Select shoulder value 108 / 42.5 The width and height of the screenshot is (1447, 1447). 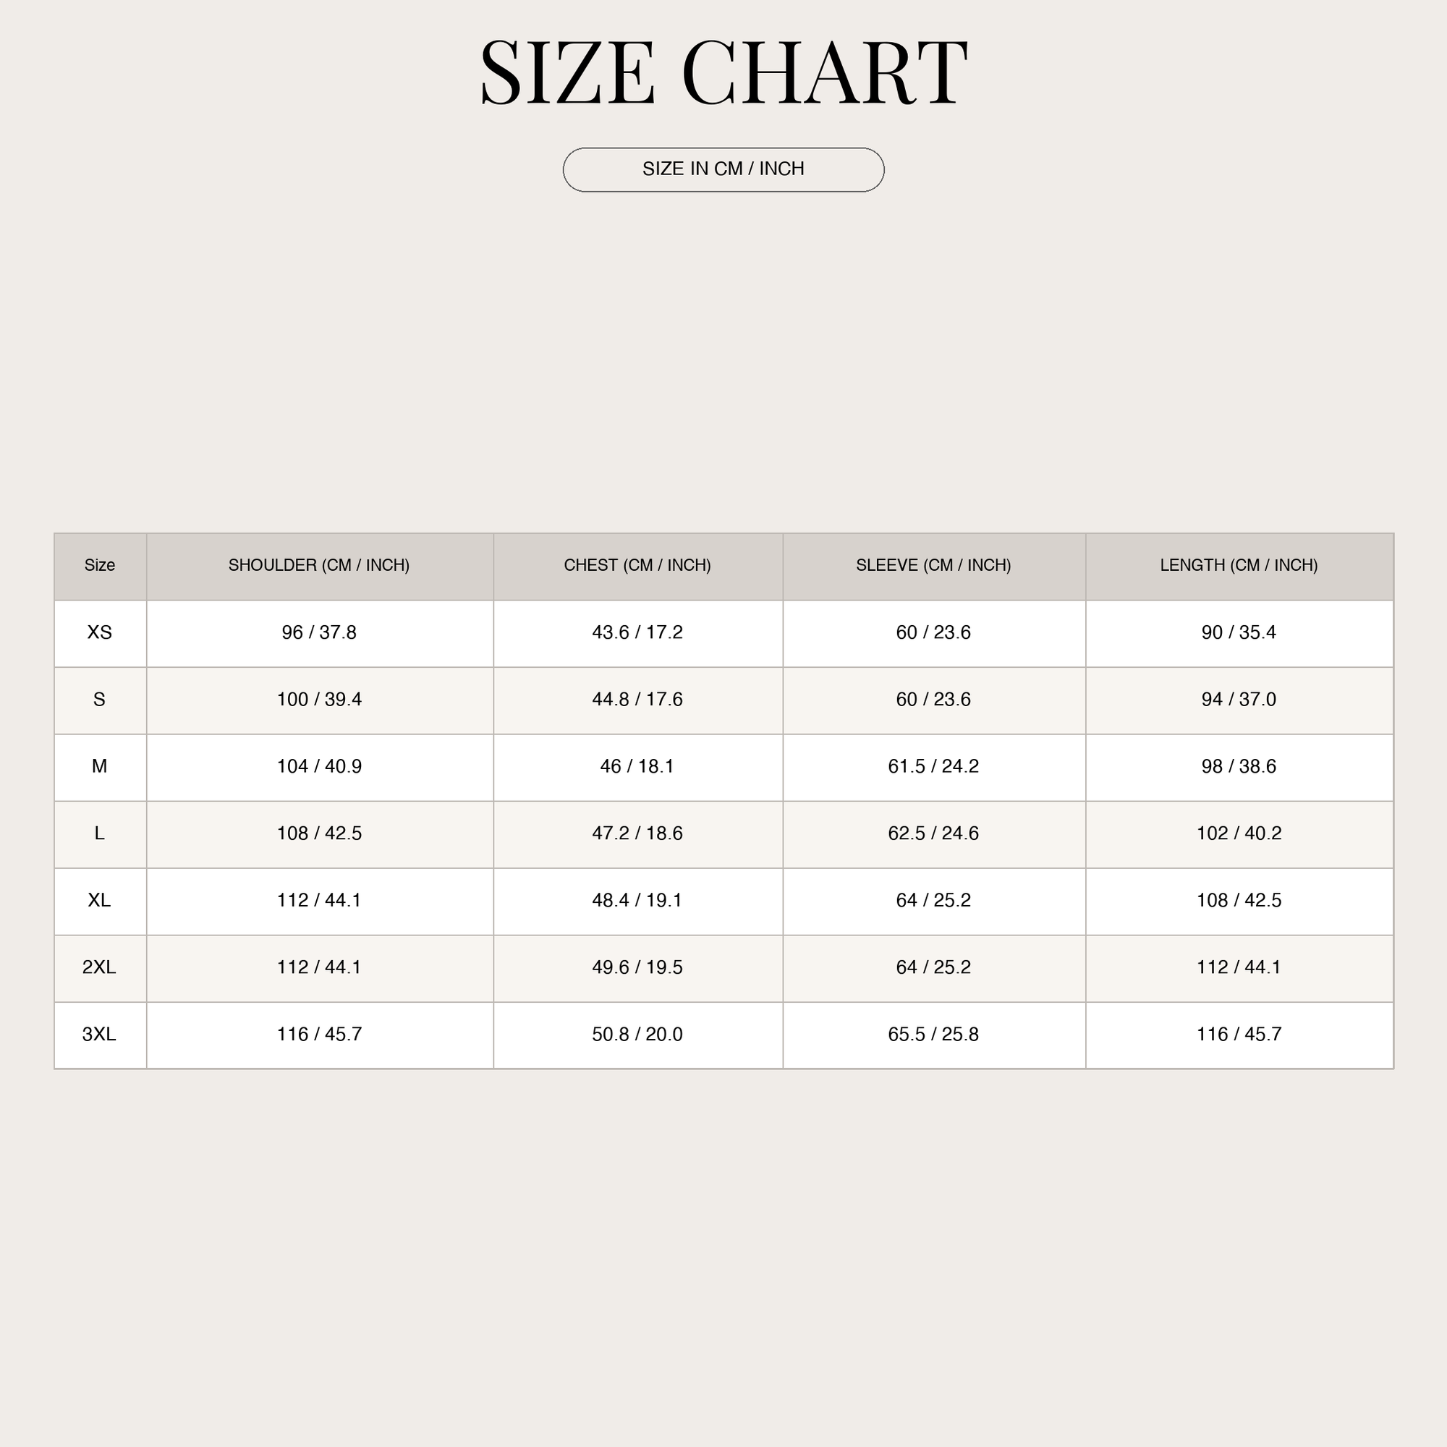[319, 833]
